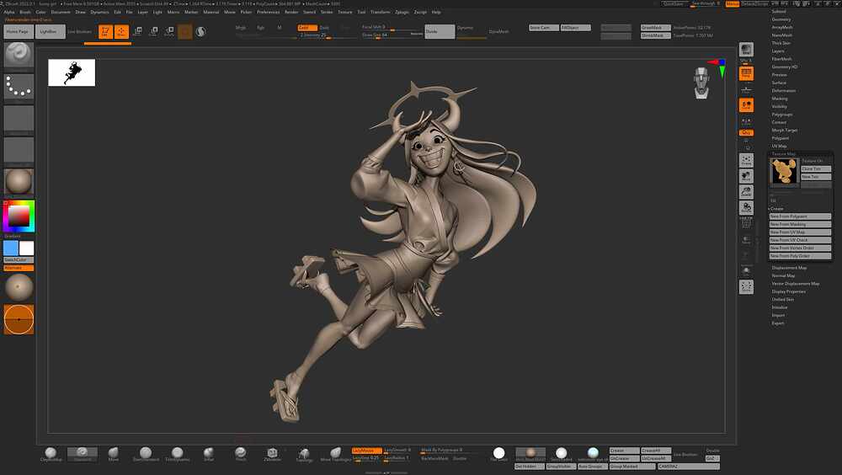Open the Brush menu
This screenshot has height=475, width=842.
tap(25, 12)
